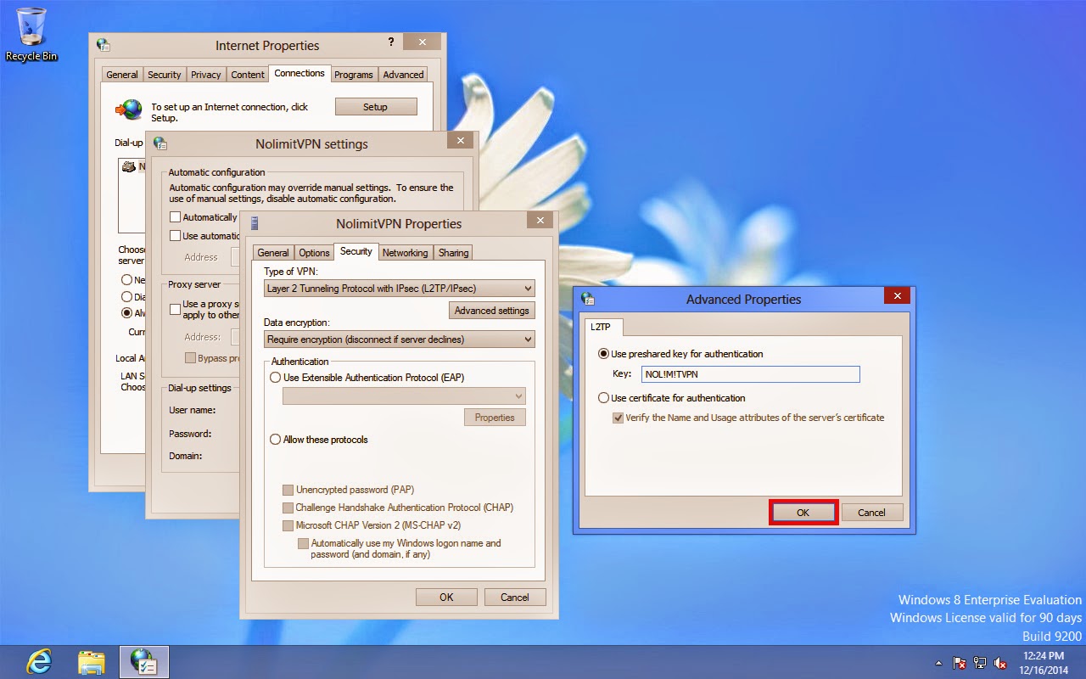The image size is (1086, 679).
Task: Toggle Verify the Name and Usage attributes checkbox
Action: point(619,418)
